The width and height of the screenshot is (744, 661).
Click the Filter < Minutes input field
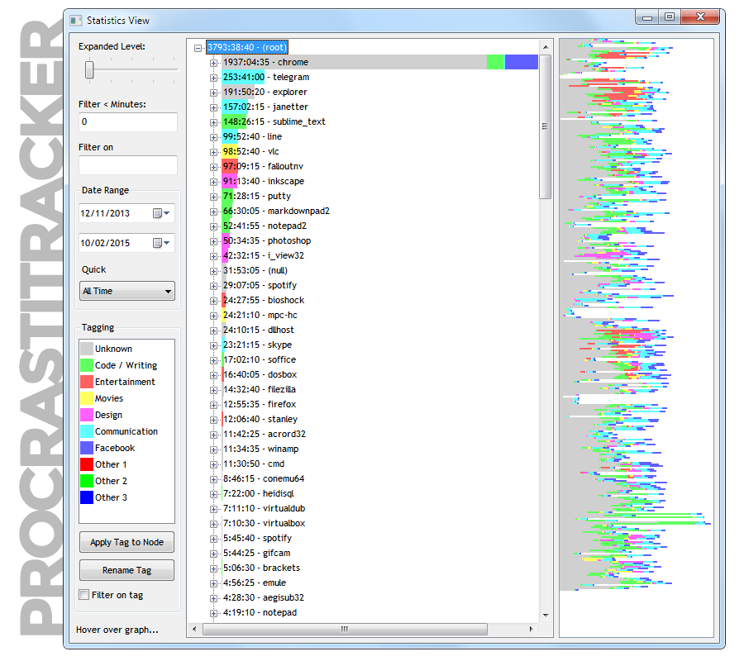[128, 121]
